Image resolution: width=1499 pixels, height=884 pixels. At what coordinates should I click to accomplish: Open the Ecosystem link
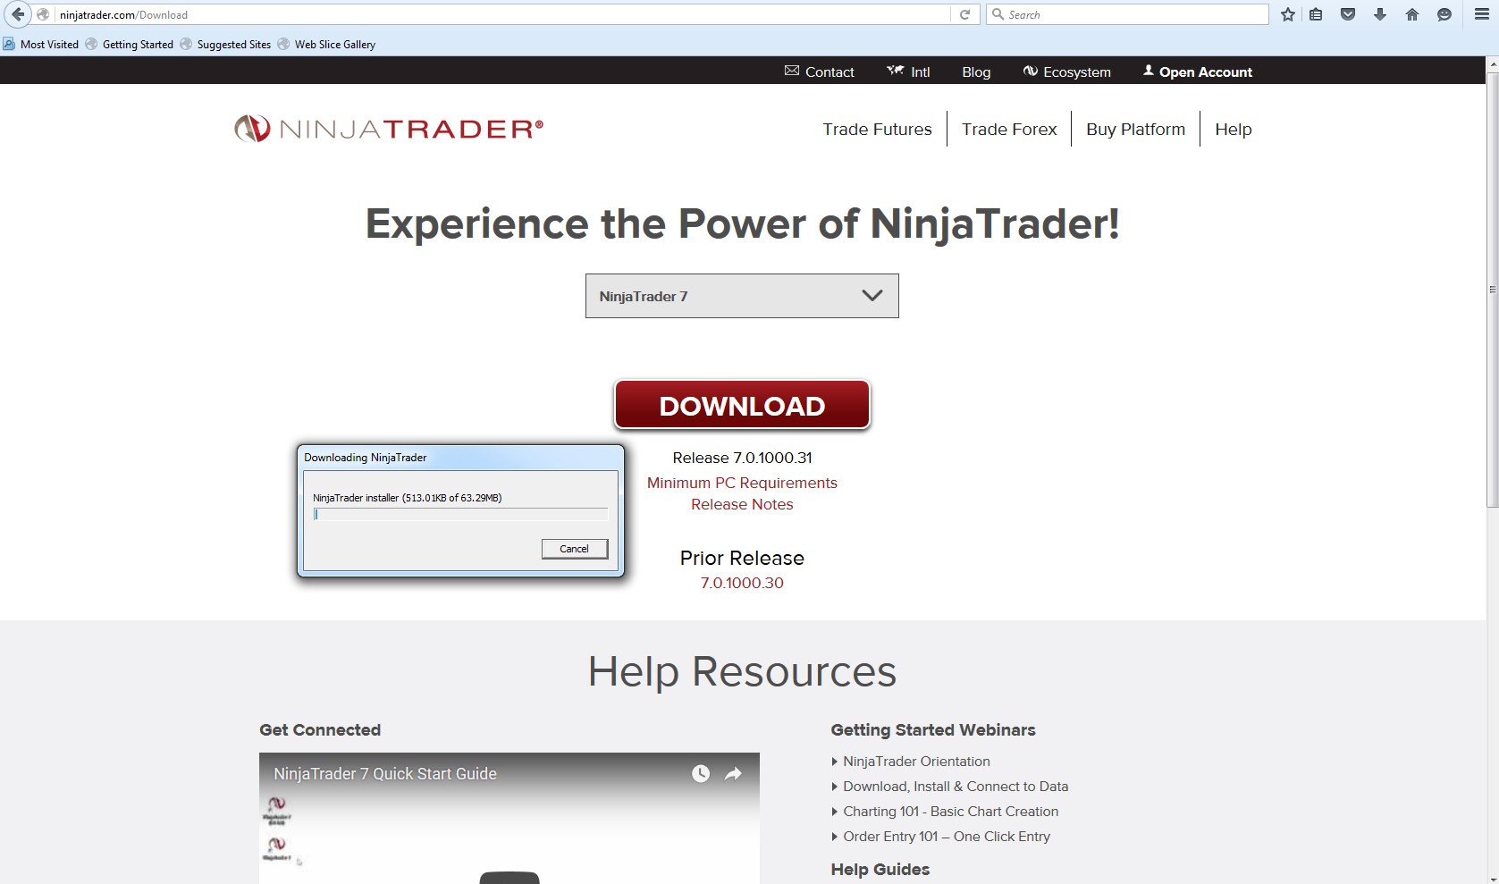[x=1067, y=72]
